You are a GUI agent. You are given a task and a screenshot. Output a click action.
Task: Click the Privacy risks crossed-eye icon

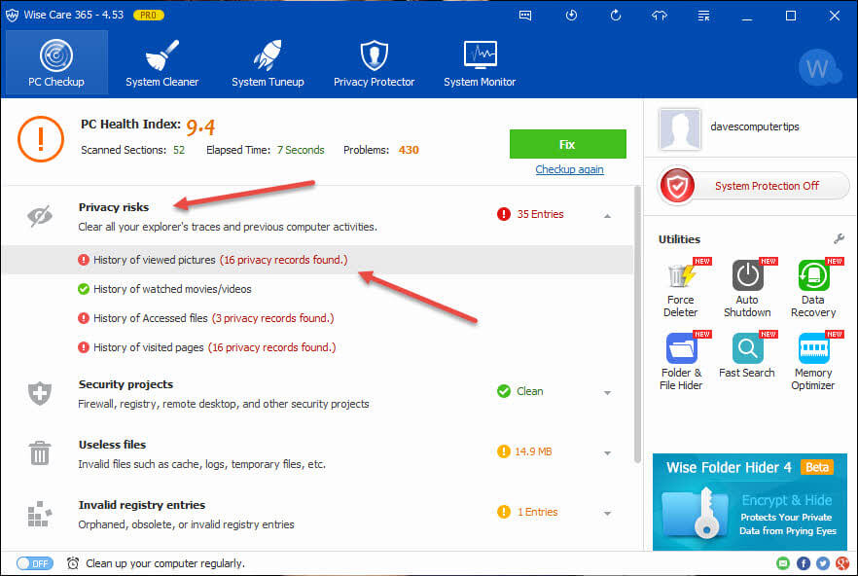[40, 216]
